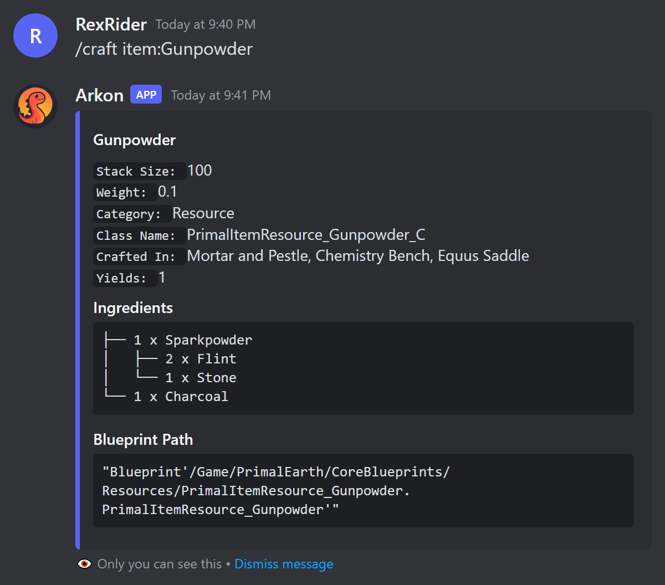Image resolution: width=665 pixels, height=585 pixels.
Task: Click the PrimalItemResource_Gunpowder_C class name
Action: tap(306, 235)
